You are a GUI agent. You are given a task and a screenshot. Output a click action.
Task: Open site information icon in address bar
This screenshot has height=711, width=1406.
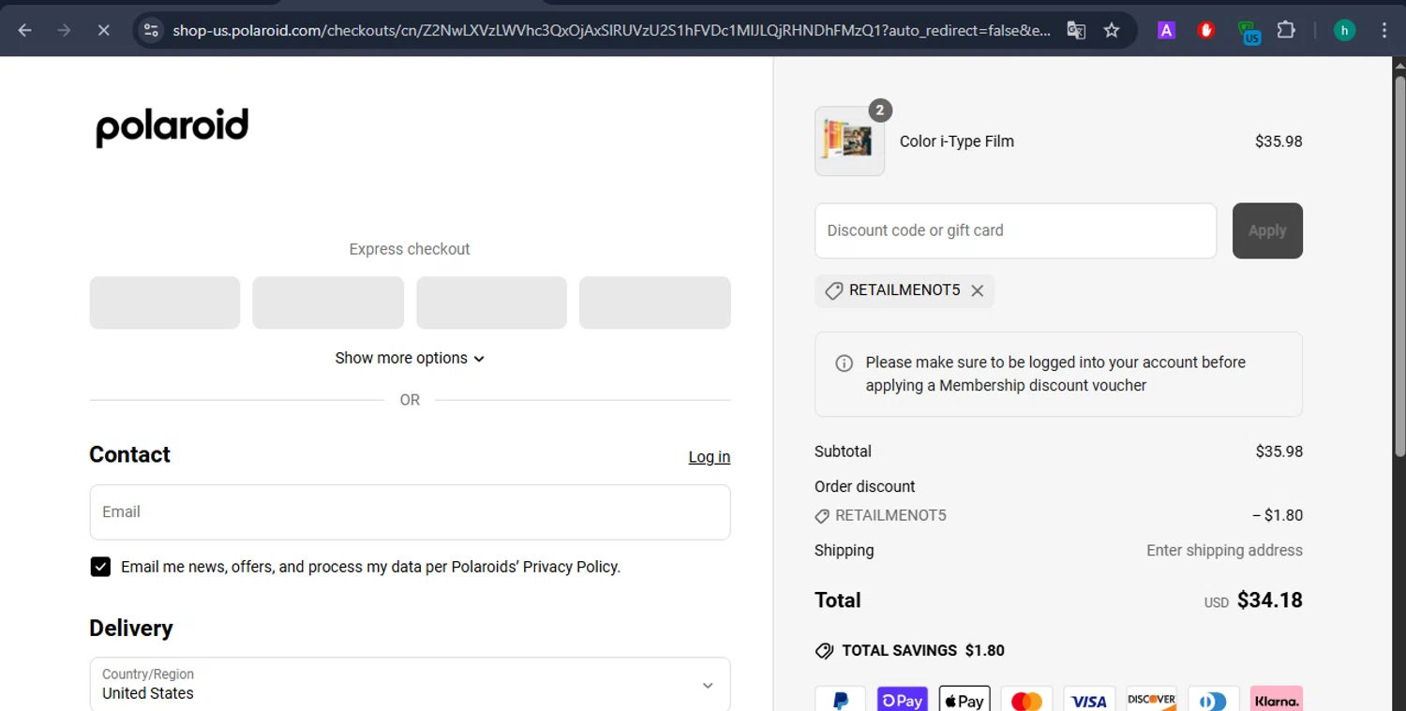click(x=151, y=30)
